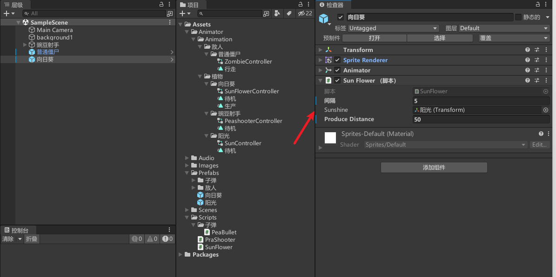This screenshot has height=277, width=556.
Task: Open the Project create plus dropdown
Action: click(x=185, y=13)
